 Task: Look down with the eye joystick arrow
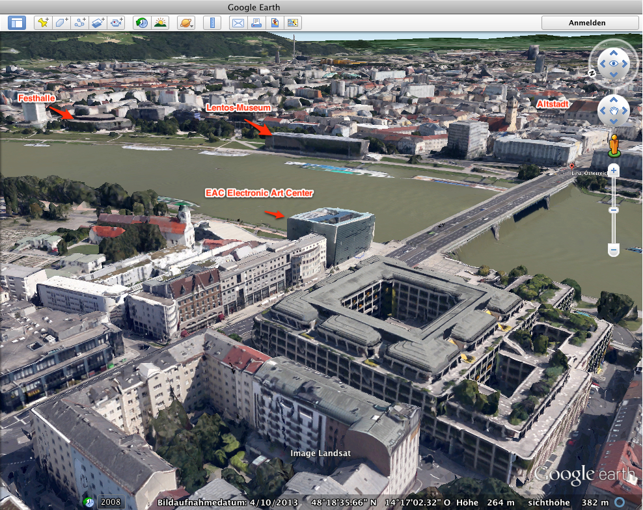point(614,75)
